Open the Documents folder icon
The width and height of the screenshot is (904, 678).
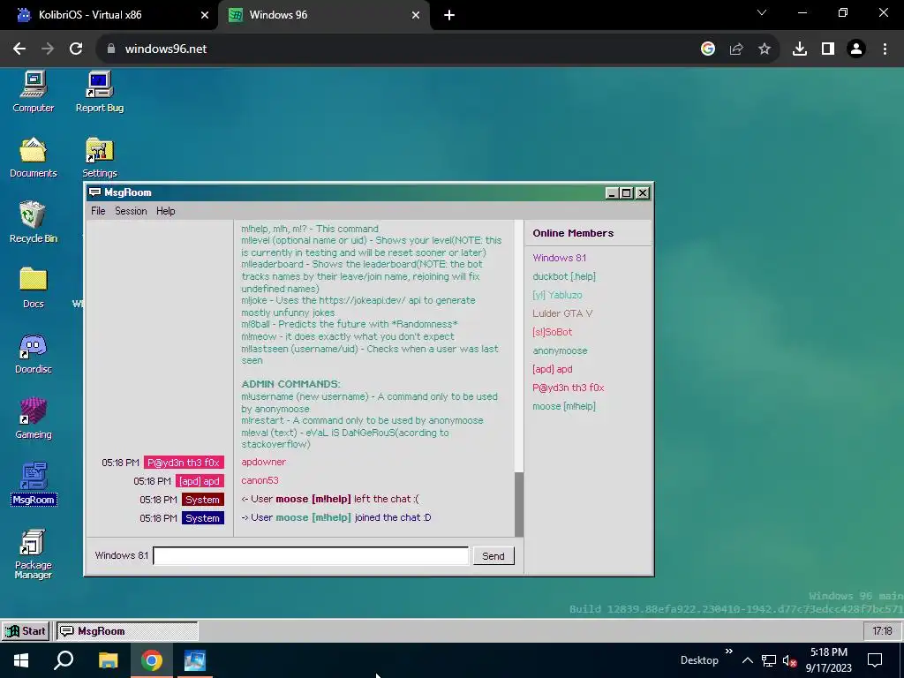click(x=33, y=157)
